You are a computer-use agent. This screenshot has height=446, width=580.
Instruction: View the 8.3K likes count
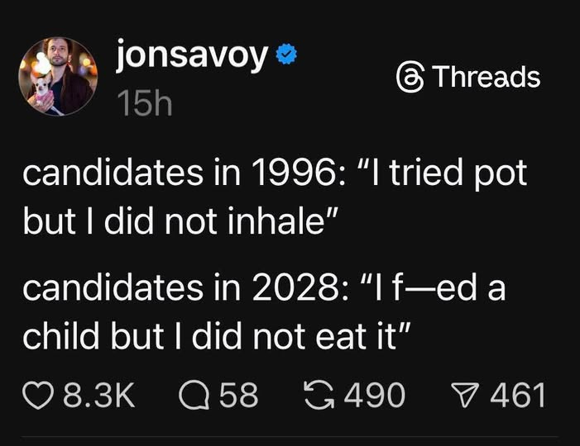point(99,394)
